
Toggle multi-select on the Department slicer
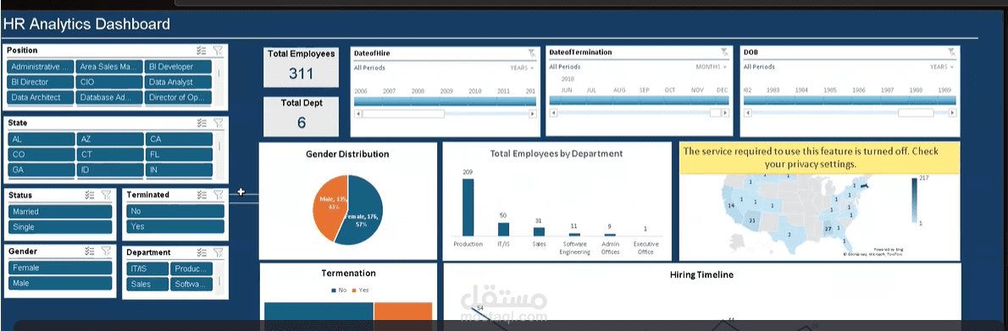coord(202,252)
